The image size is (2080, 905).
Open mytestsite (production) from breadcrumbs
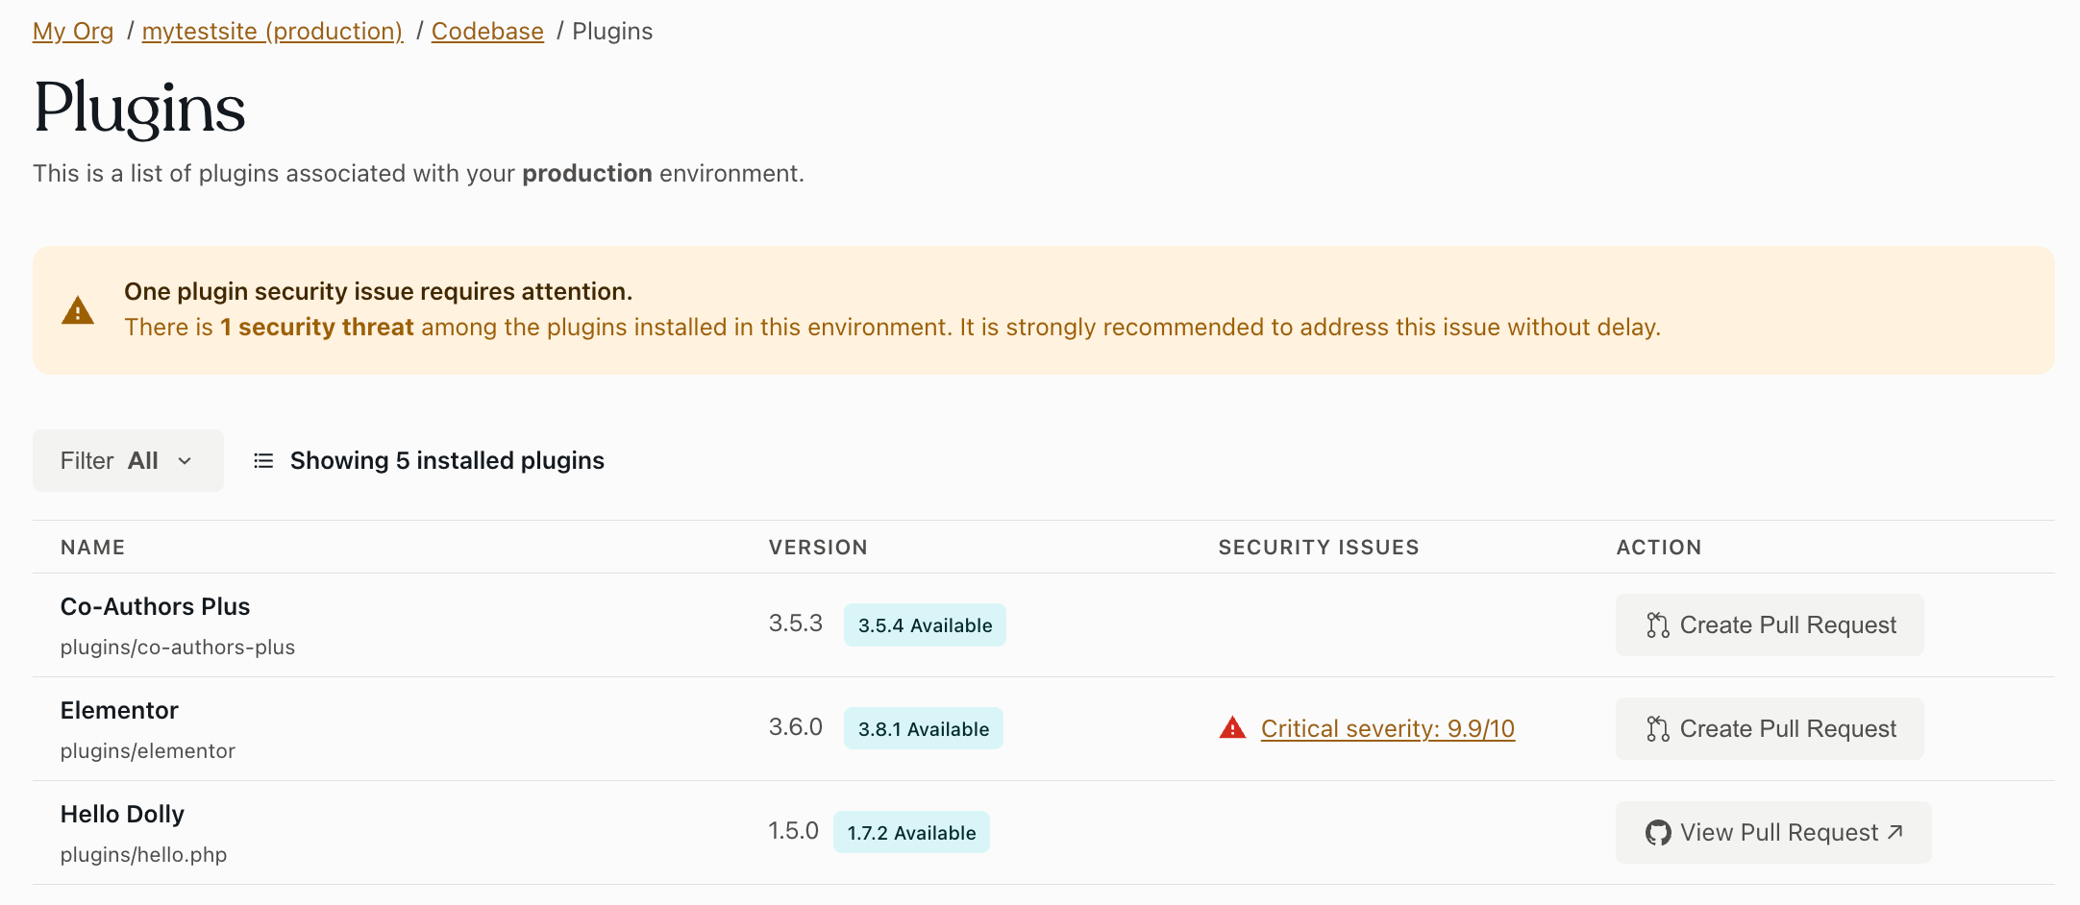(x=272, y=31)
